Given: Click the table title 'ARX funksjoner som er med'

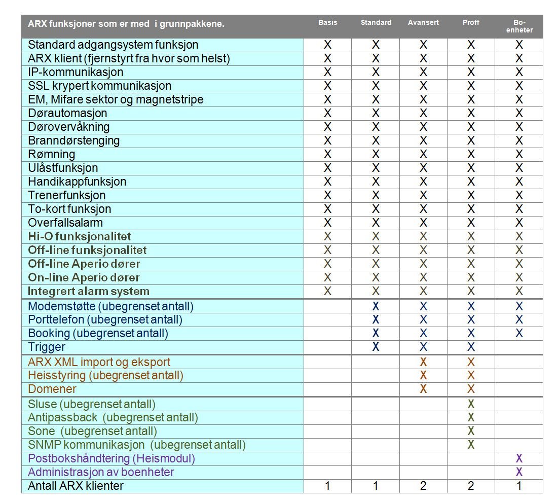Looking at the screenshot, I should pos(126,24).
